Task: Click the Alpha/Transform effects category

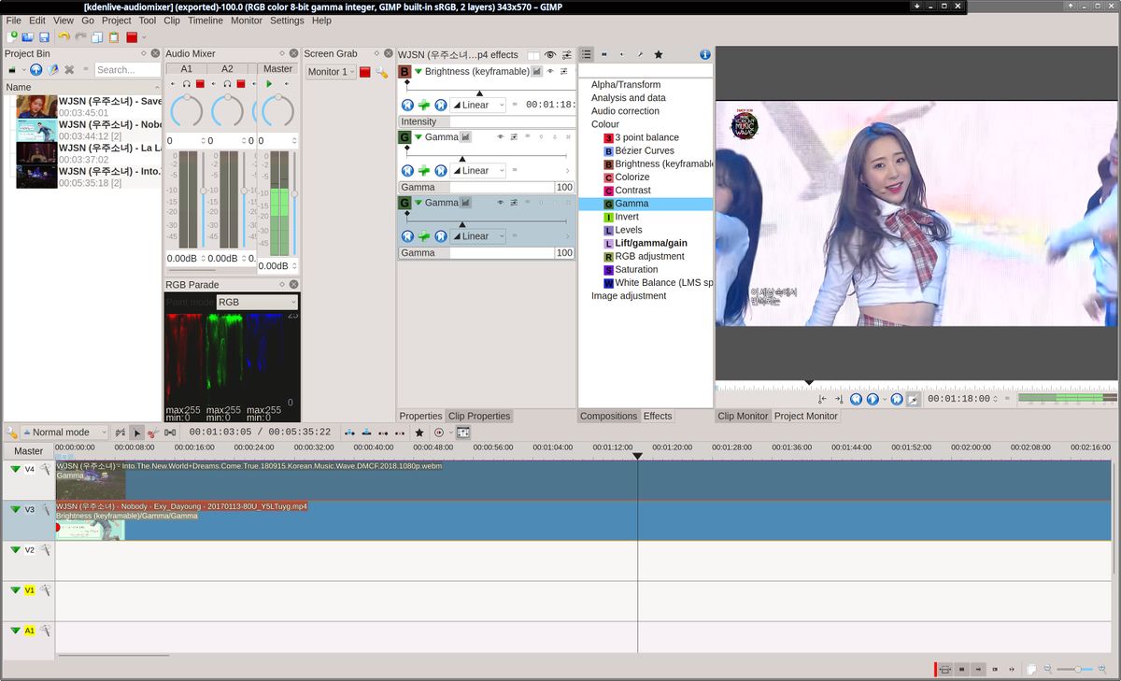Action: click(x=626, y=85)
